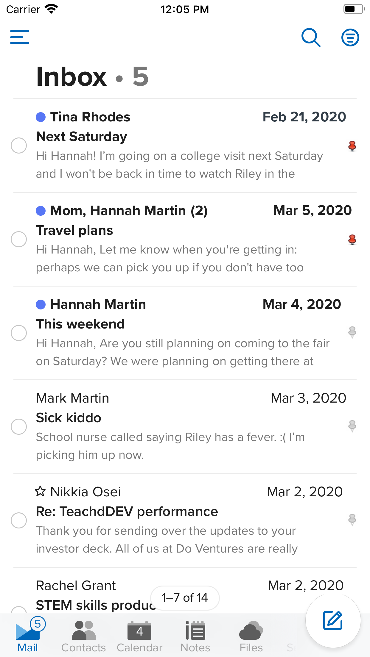Pin the Sick kiddo email
This screenshot has width=370, height=657.
pyautogui.click(x=352, y=426)
